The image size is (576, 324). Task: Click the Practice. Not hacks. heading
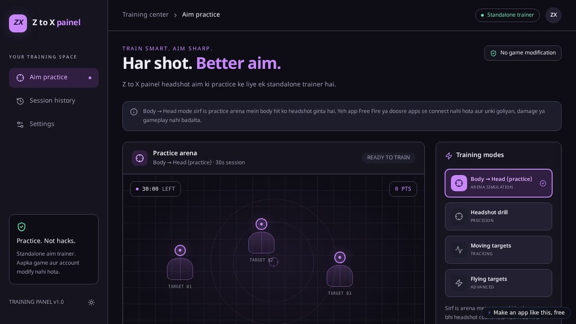46,241
